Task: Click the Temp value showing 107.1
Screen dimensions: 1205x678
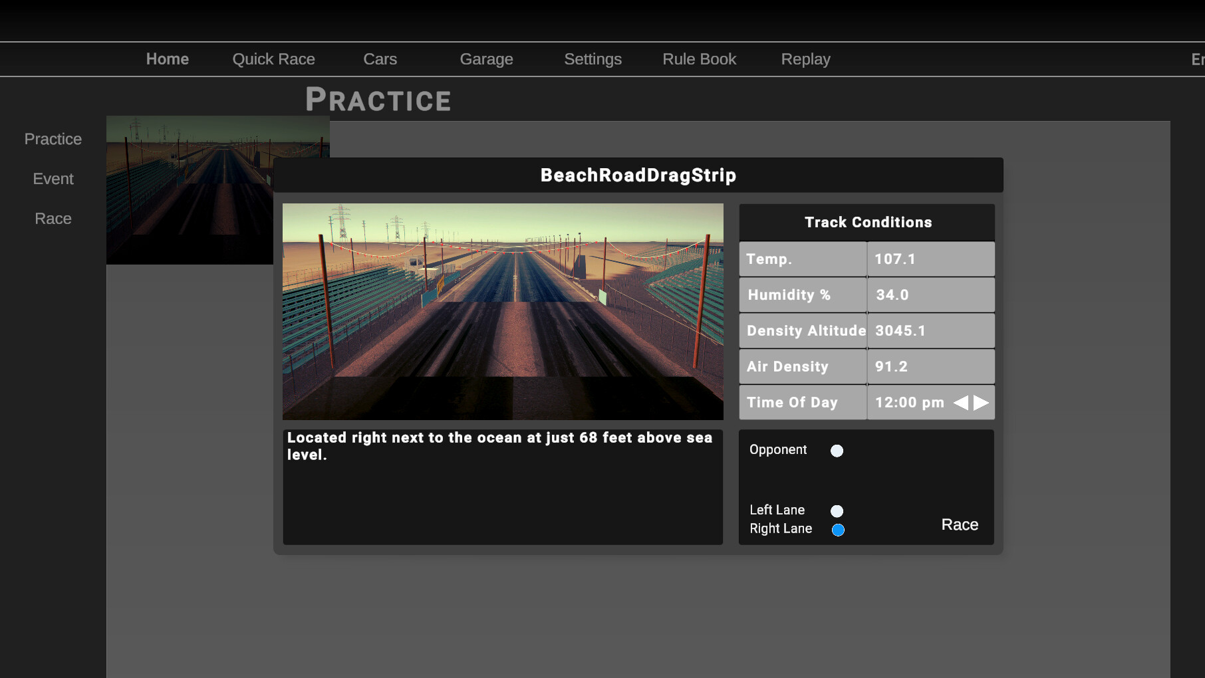Action: pyautogui.click(x=930, y=259)
